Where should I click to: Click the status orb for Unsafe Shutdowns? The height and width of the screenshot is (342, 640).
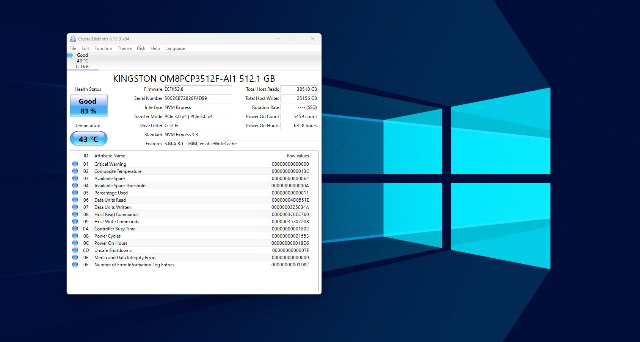(x=75, y=250)
